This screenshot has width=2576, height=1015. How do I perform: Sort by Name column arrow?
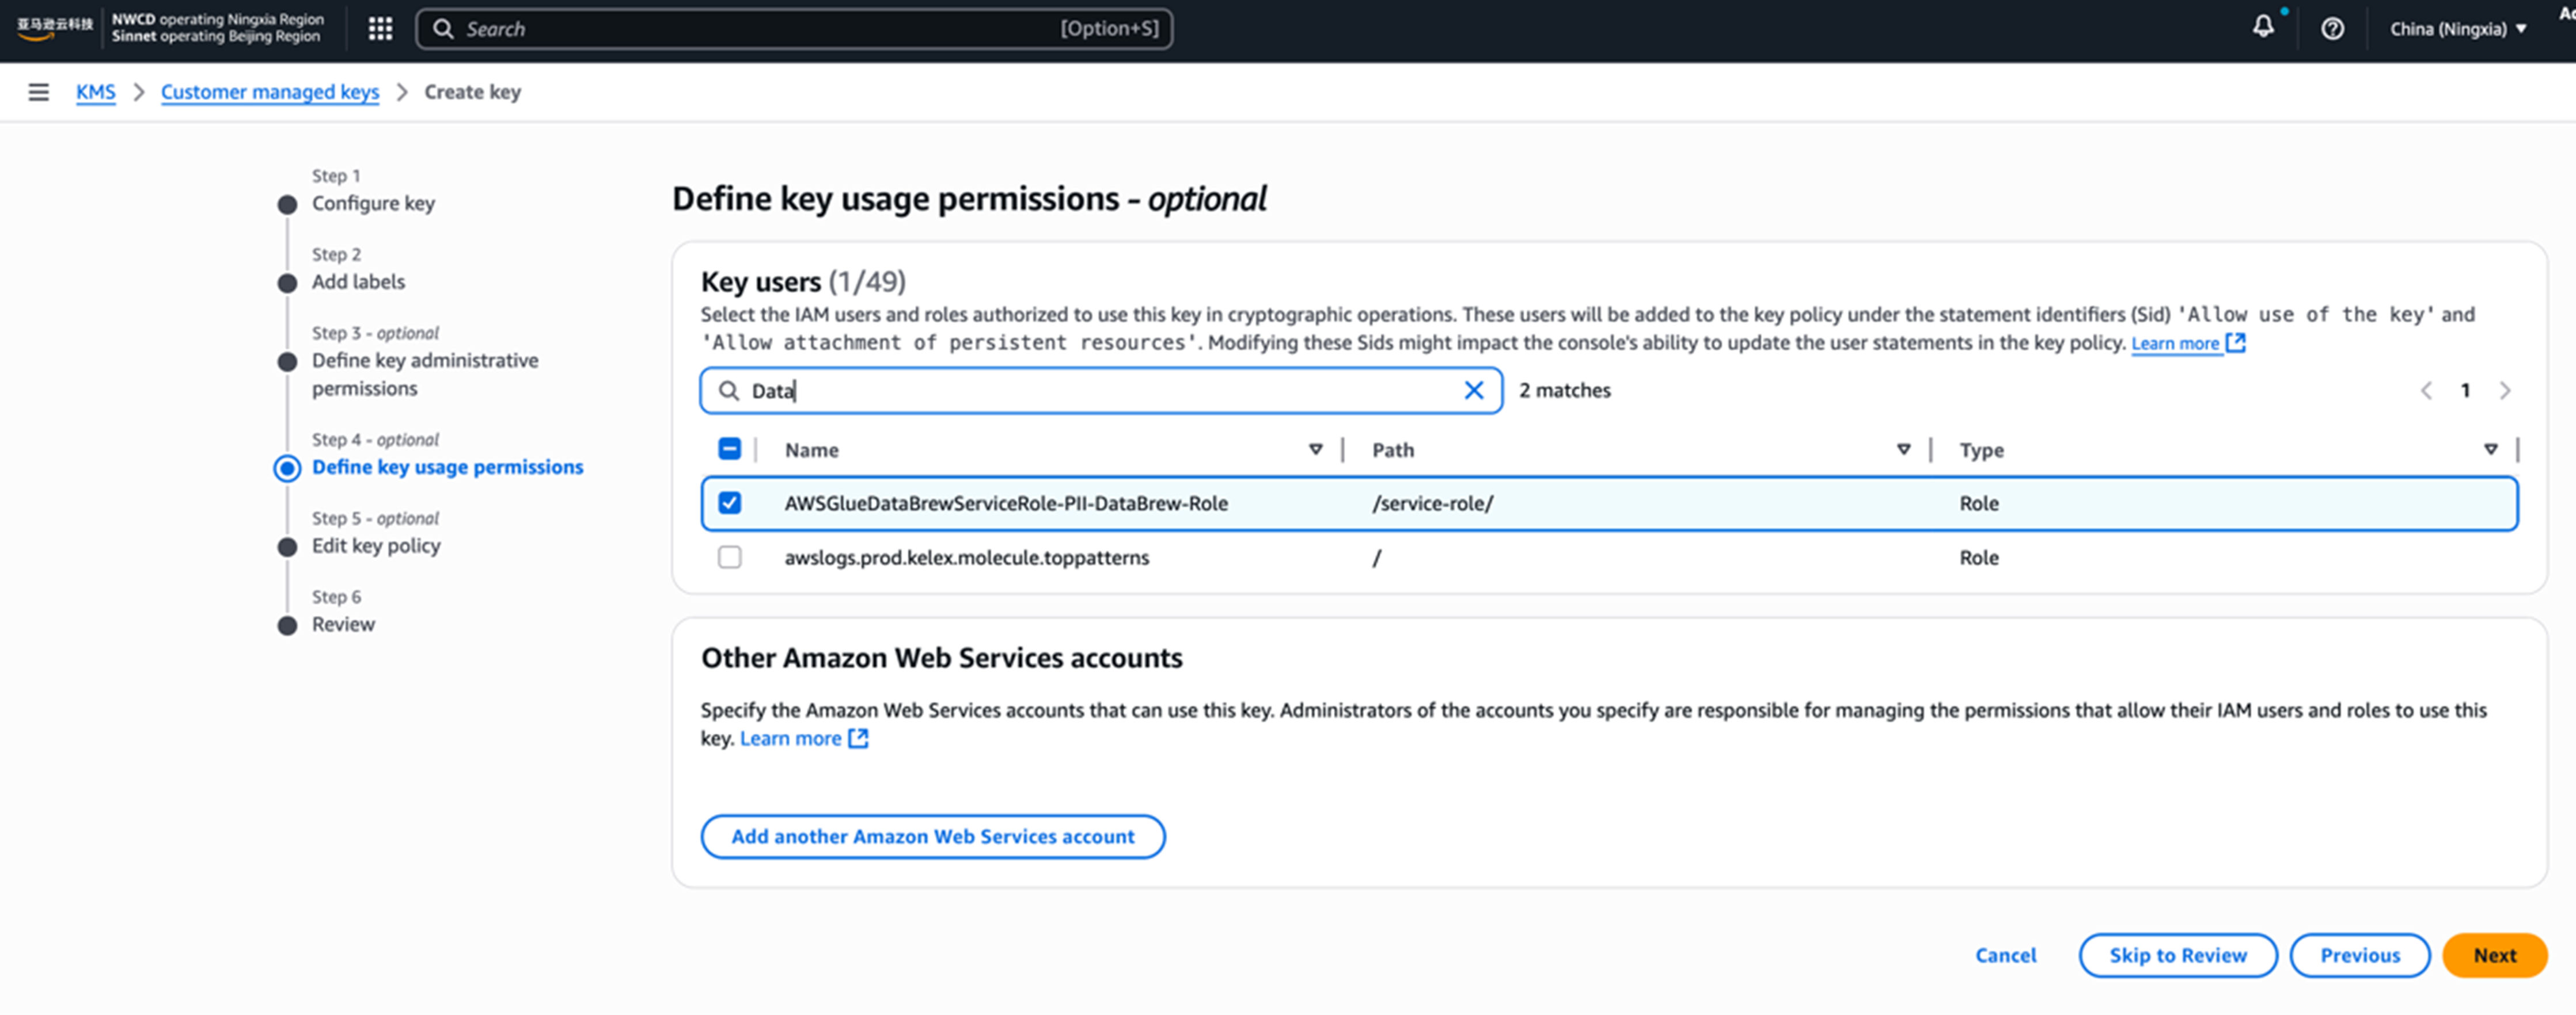[x=1315, y=449]
